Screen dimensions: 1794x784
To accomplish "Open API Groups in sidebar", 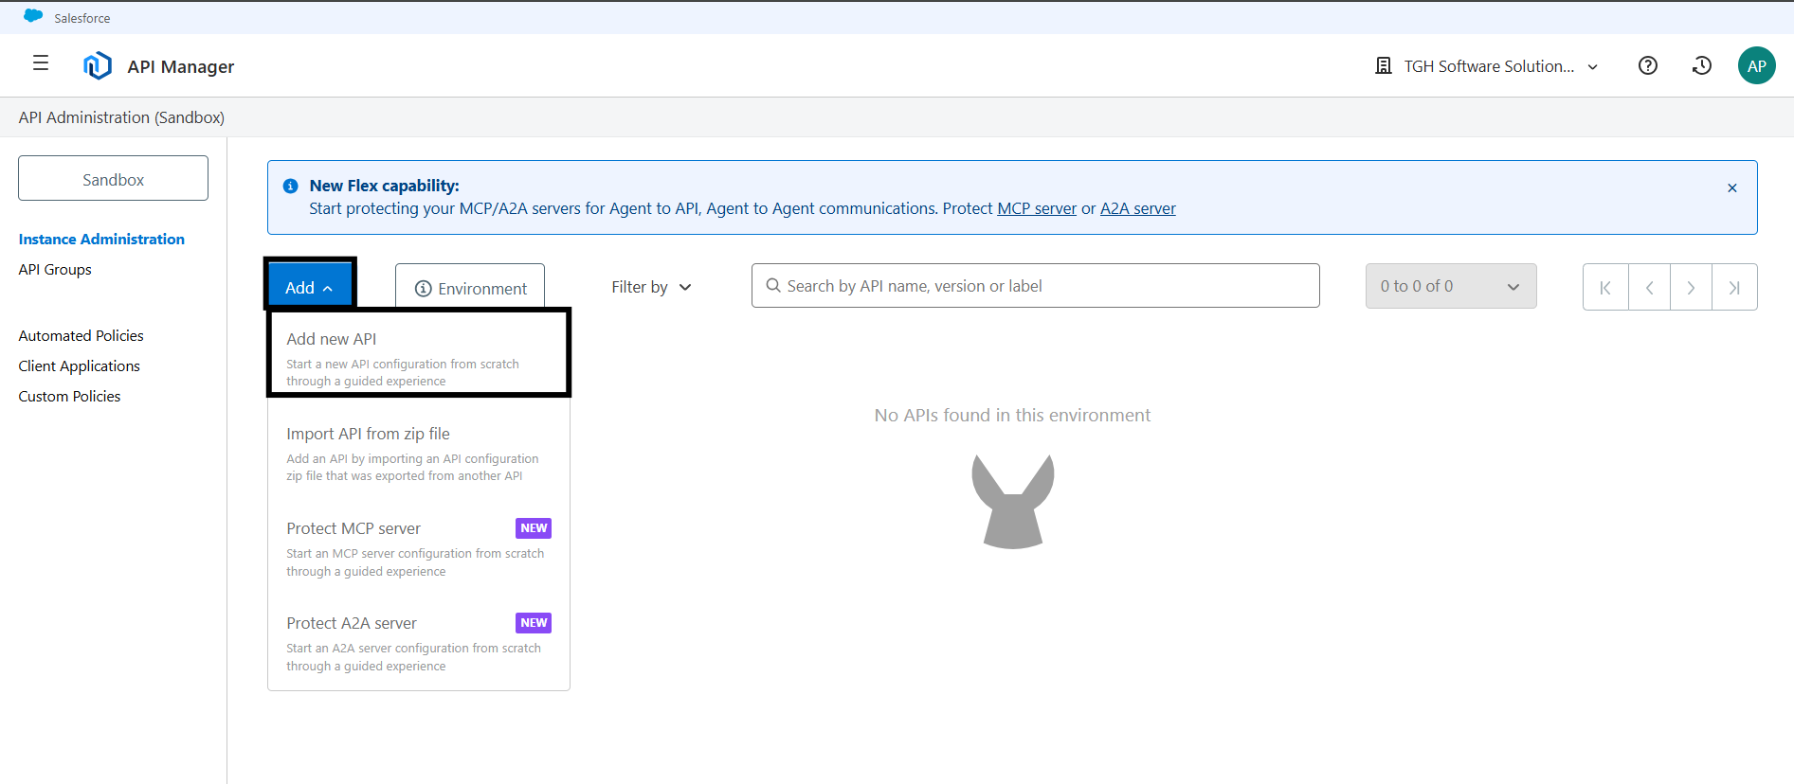I will point(55,270).
